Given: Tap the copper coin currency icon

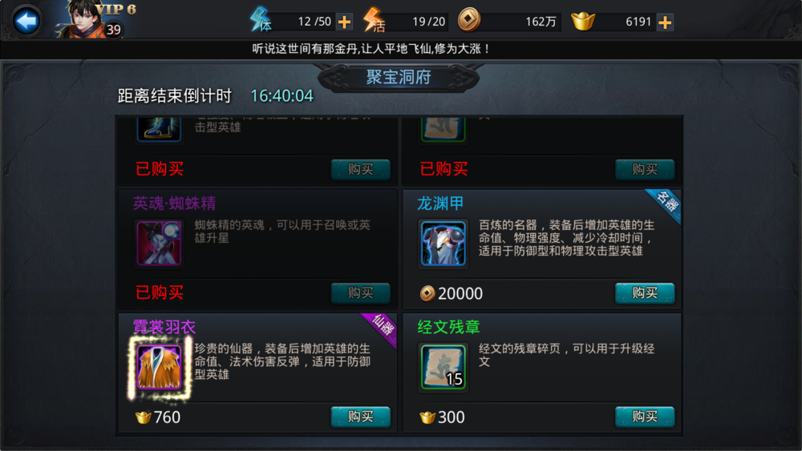Looking at the screenshot, I should coord(468,21).
